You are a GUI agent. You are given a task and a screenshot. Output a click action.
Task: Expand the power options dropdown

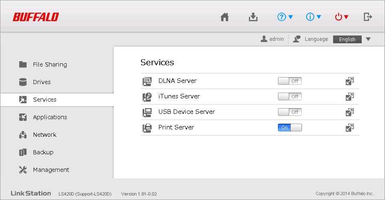tap(342, 17)
